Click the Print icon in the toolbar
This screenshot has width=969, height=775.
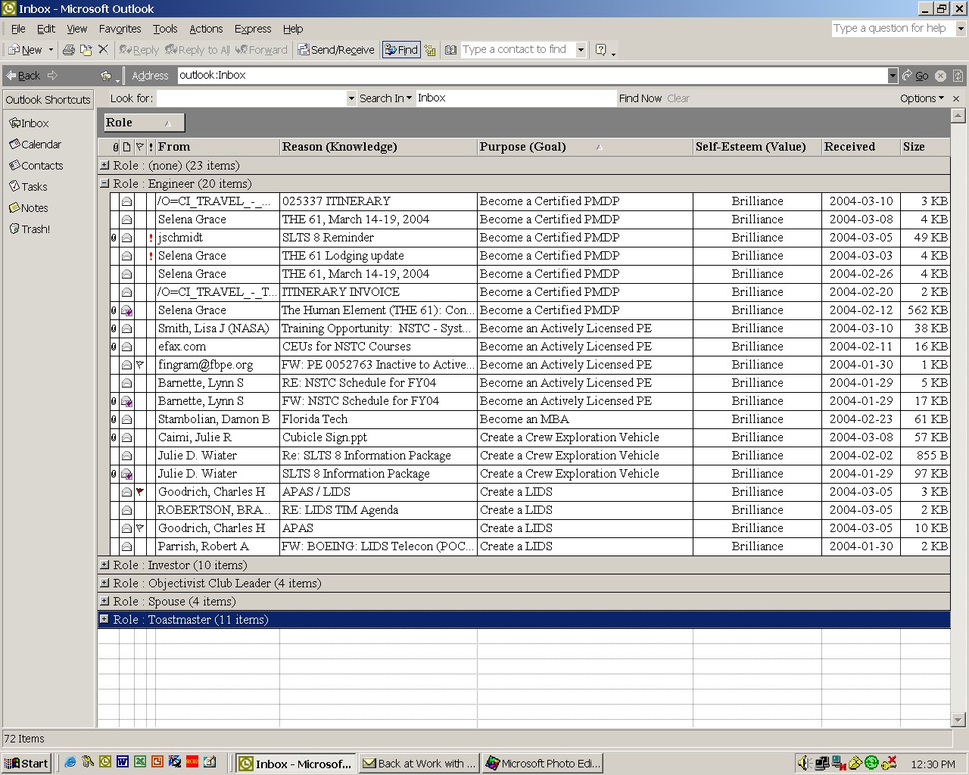(69, 50)
